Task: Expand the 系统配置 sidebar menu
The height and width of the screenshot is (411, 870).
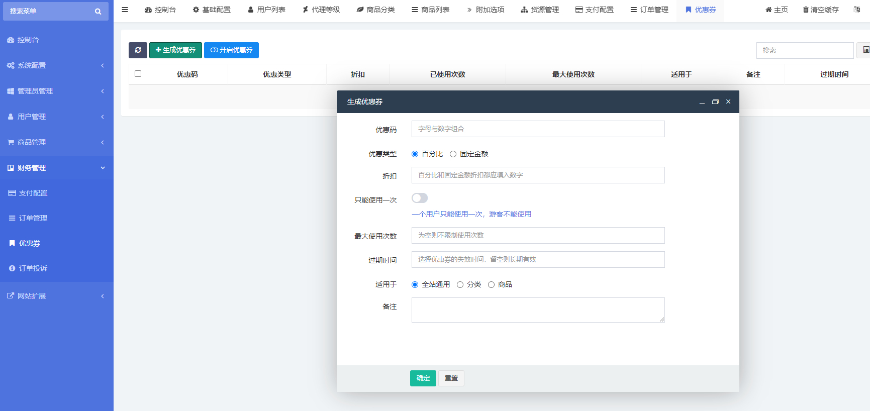Action: pyautogui.click(x=56, y=65)
